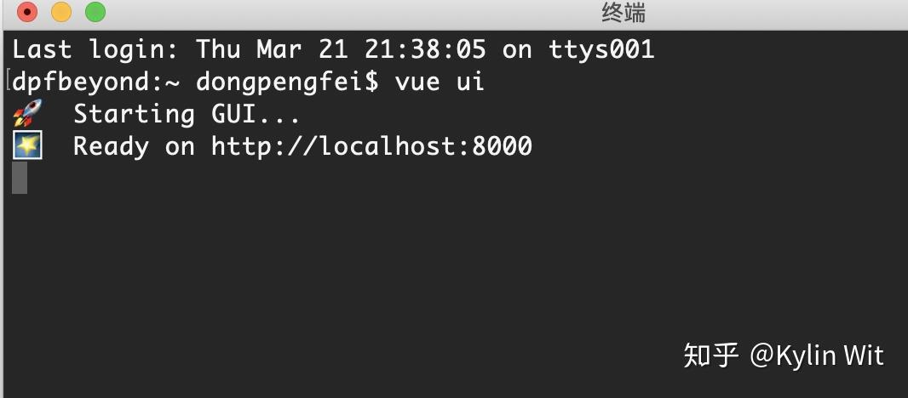Click the red close window button
Screen dimensions: 908x398
(27, 12)
